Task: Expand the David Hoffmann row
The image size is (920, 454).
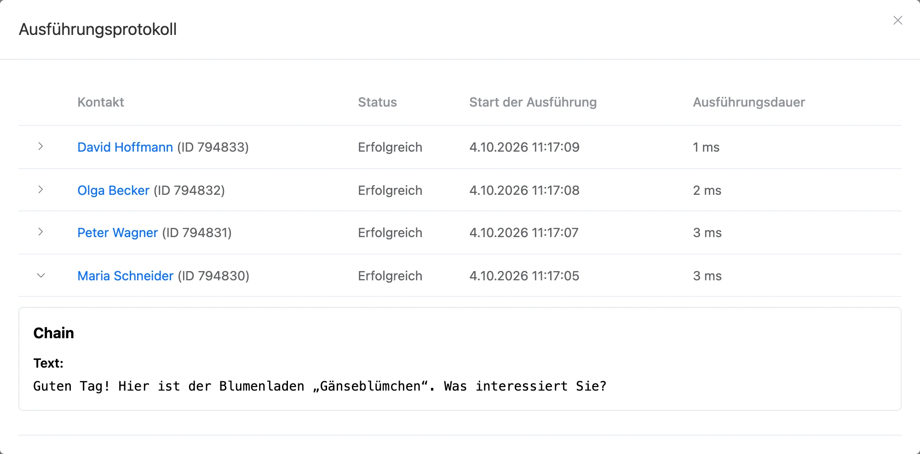Action: [40, 147]
